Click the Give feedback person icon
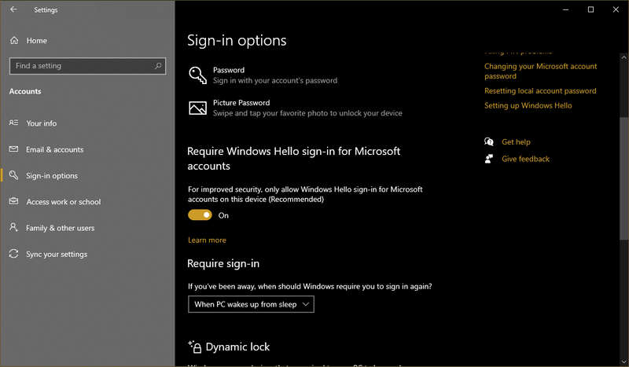This screenshot has width=629, height=367. click(488, 159)
